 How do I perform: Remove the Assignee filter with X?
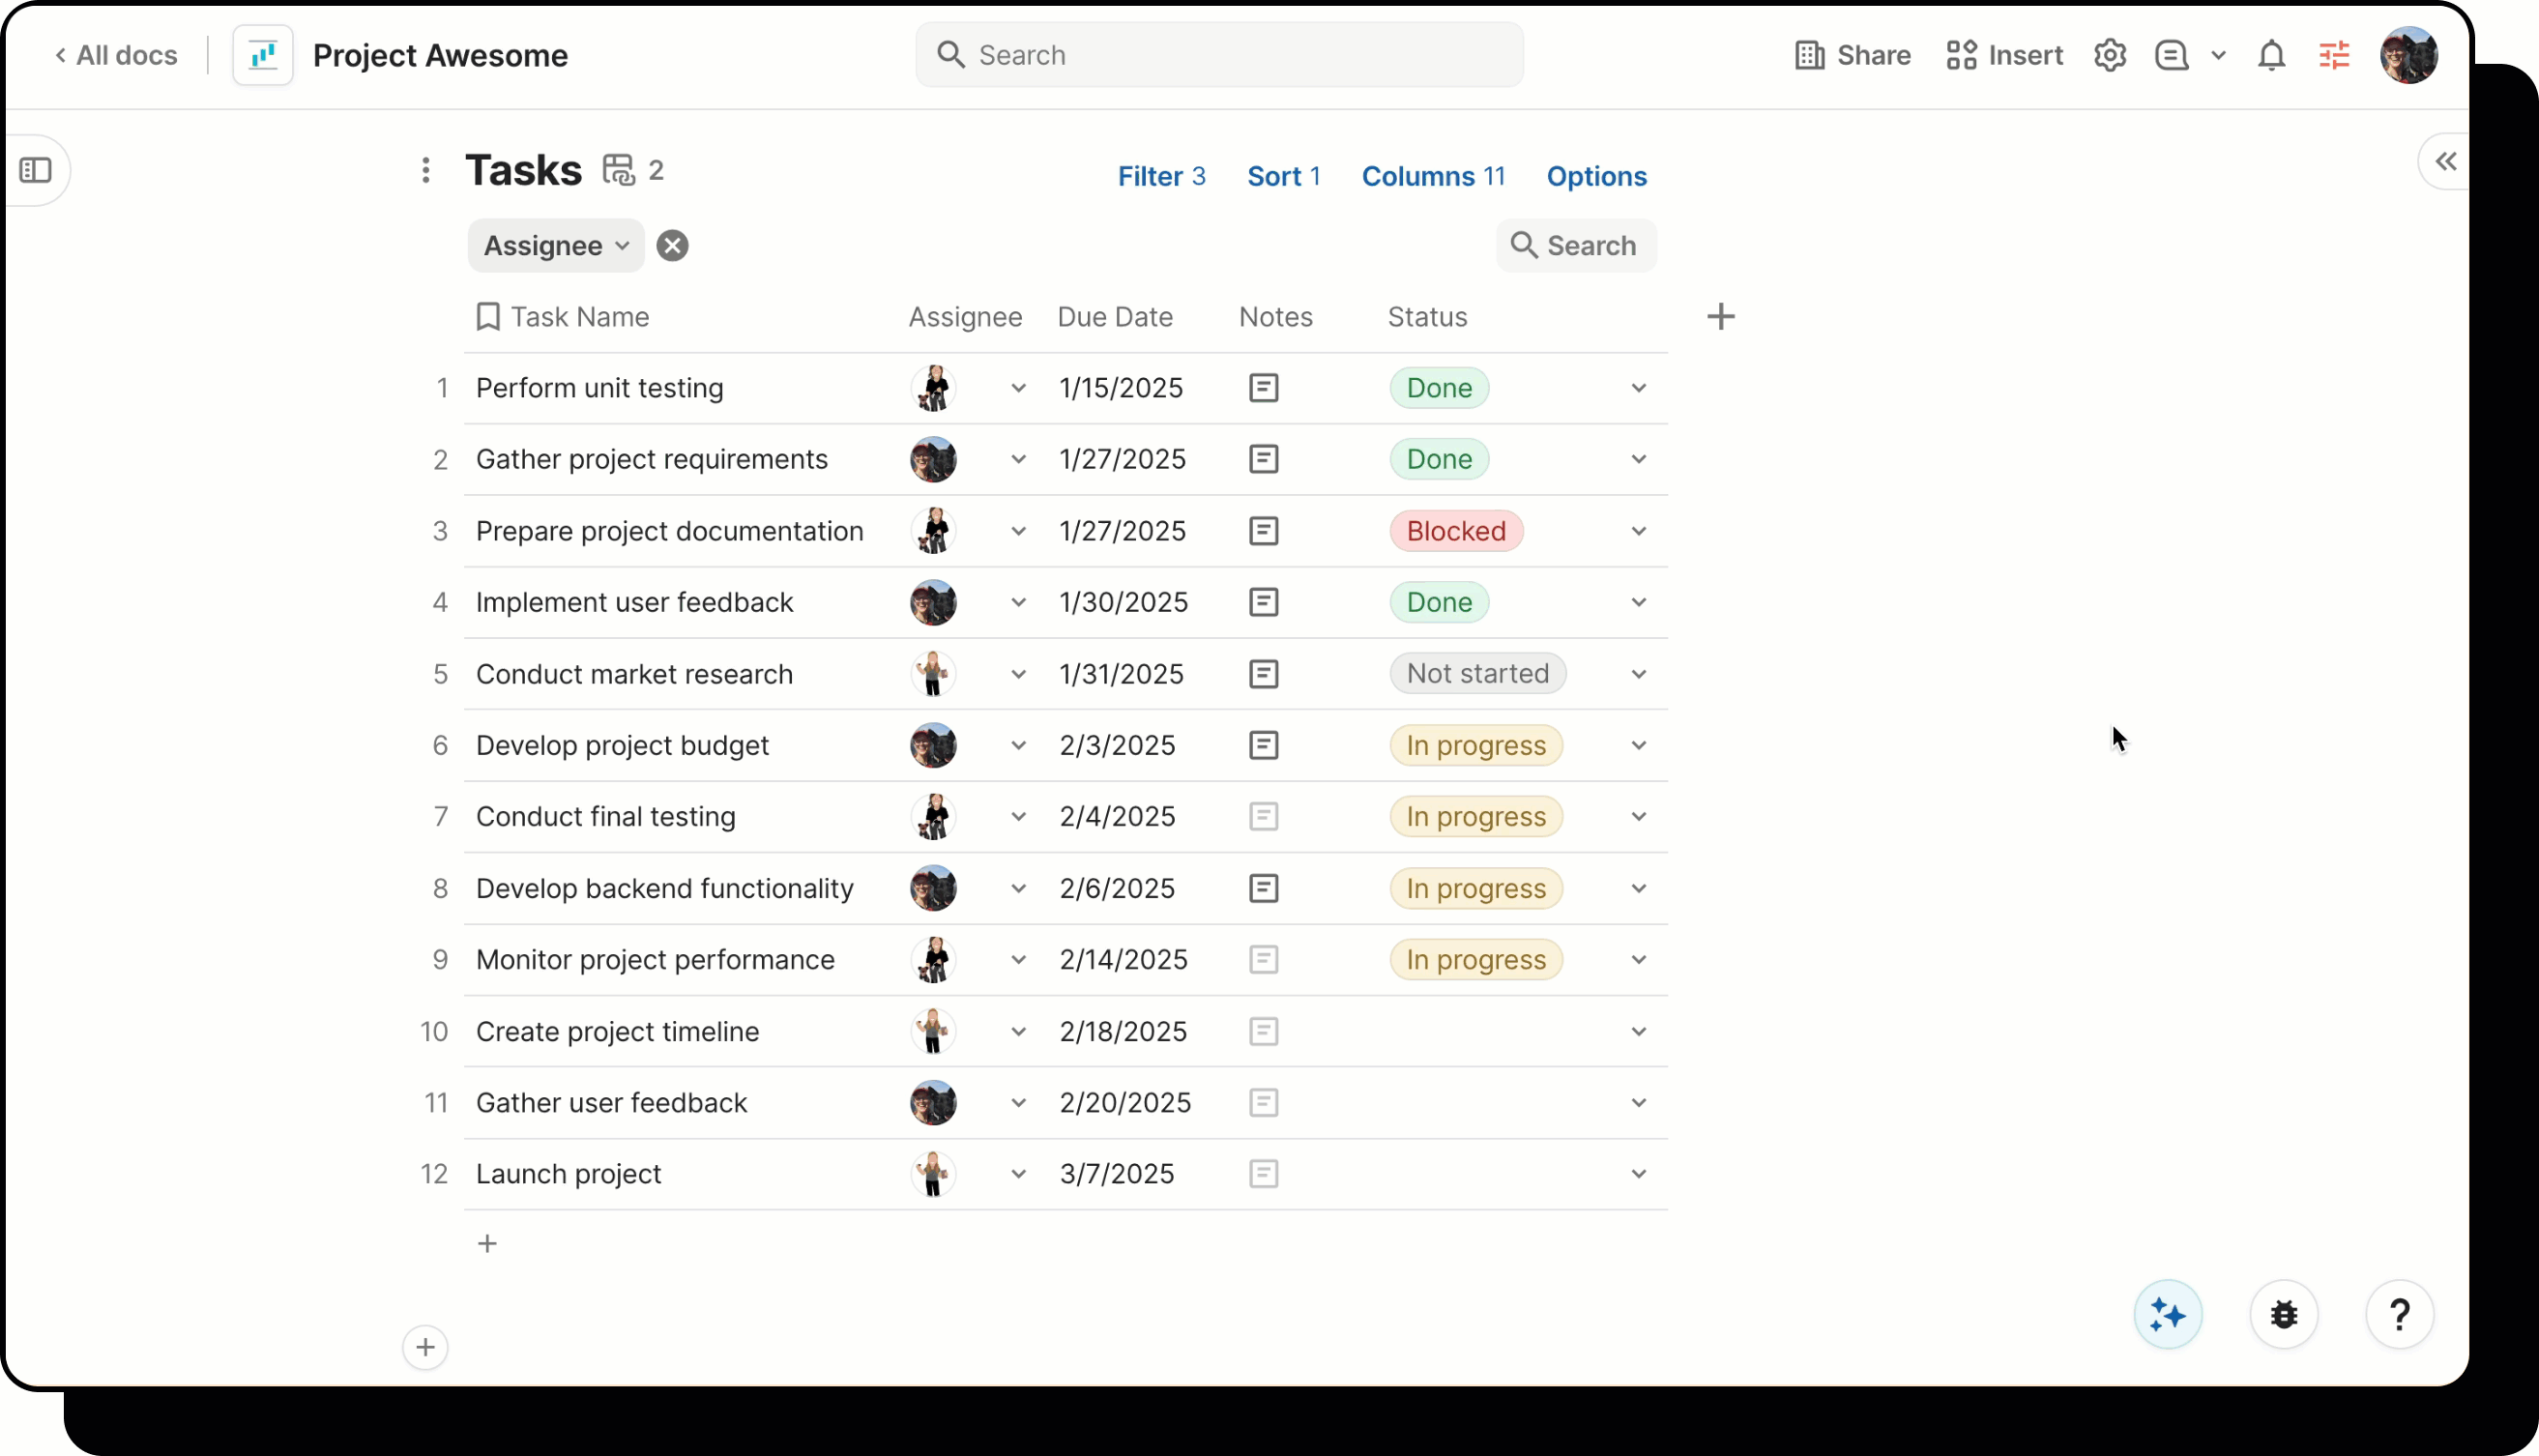pyautogui.click(x=672, y=245)
